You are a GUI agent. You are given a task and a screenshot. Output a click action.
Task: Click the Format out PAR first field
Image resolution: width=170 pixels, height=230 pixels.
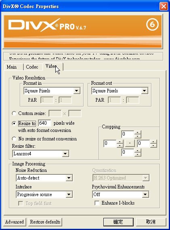coord(114,100)
